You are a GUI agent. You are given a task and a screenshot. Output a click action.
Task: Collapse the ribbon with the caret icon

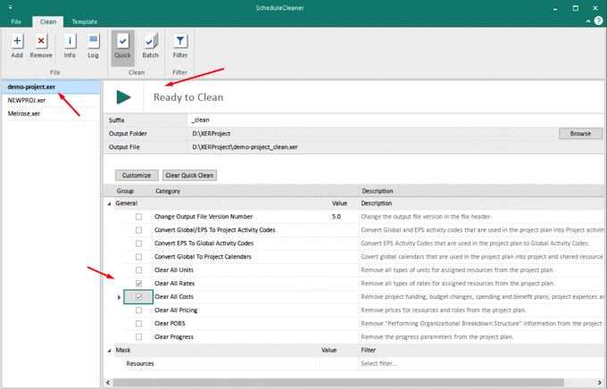(x=588, y=21)
